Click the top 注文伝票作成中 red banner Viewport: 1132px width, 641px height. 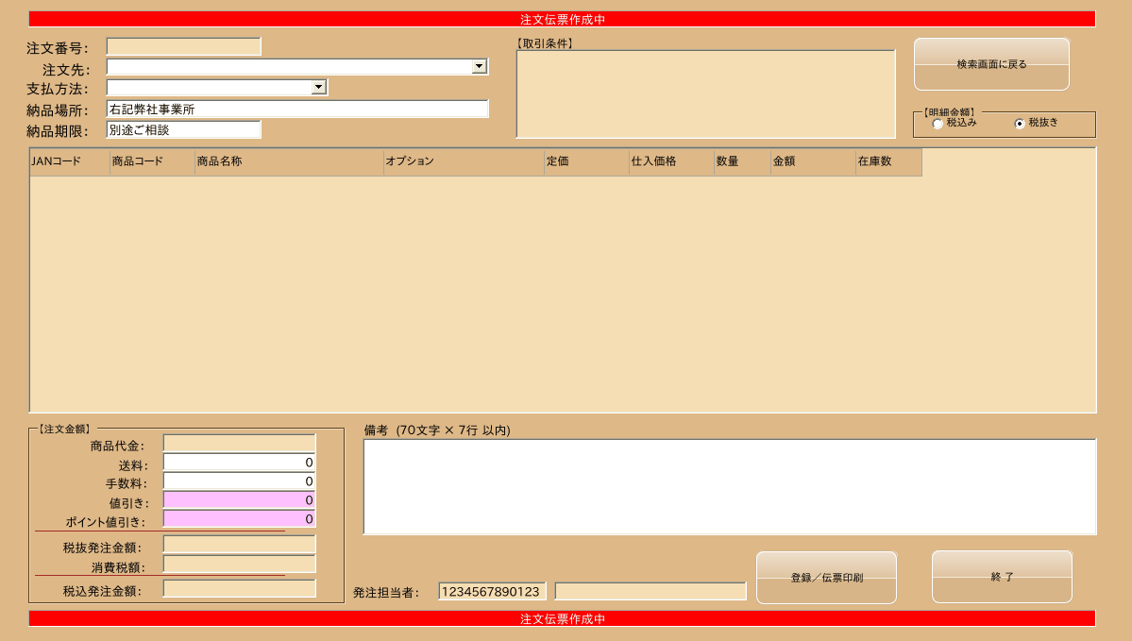[563, 20]
